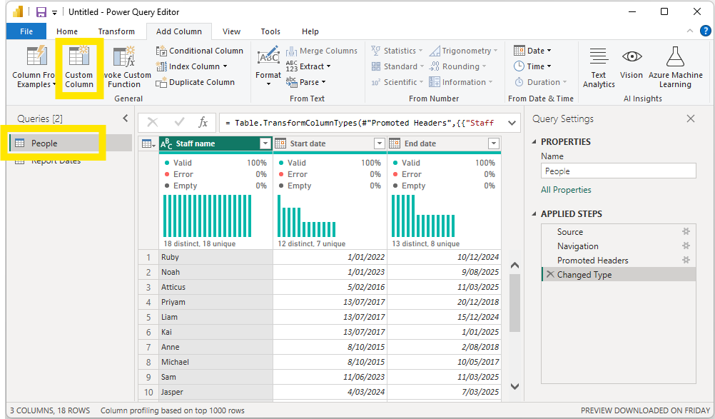Click Duplicate Column button
The image size is (715, 419).
(196, 82)
